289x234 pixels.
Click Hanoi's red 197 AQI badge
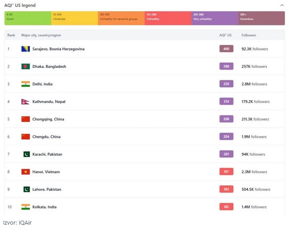226,172
